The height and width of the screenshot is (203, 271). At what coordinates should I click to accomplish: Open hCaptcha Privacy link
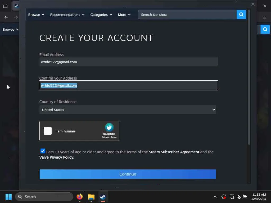pyautogui.click(x=105, y=137)
